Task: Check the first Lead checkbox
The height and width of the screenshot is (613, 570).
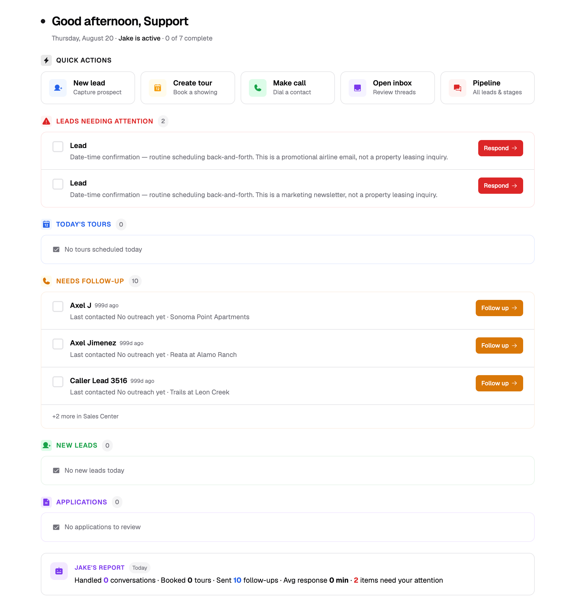Action: [58, 146]
